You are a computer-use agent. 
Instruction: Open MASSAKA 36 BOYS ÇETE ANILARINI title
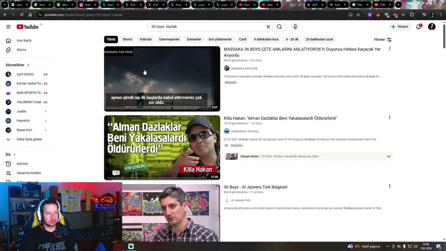pos(302,52)
